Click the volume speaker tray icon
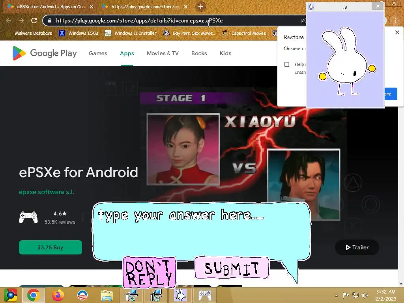 365,295
